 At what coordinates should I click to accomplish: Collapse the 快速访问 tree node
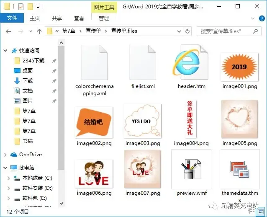pyautogui.click(x=5, y=50)
